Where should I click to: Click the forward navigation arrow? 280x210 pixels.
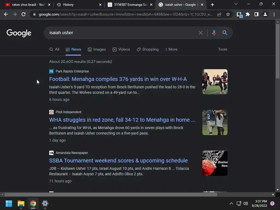pos(15,14)
